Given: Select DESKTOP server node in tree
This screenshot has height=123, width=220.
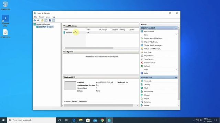Looking at the screenshot, I should coord(46,27).
